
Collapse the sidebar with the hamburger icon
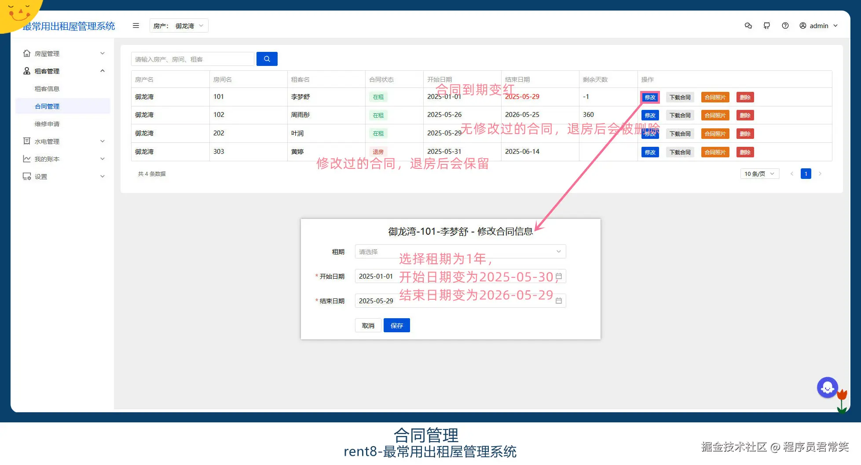[x=136, y=25]
